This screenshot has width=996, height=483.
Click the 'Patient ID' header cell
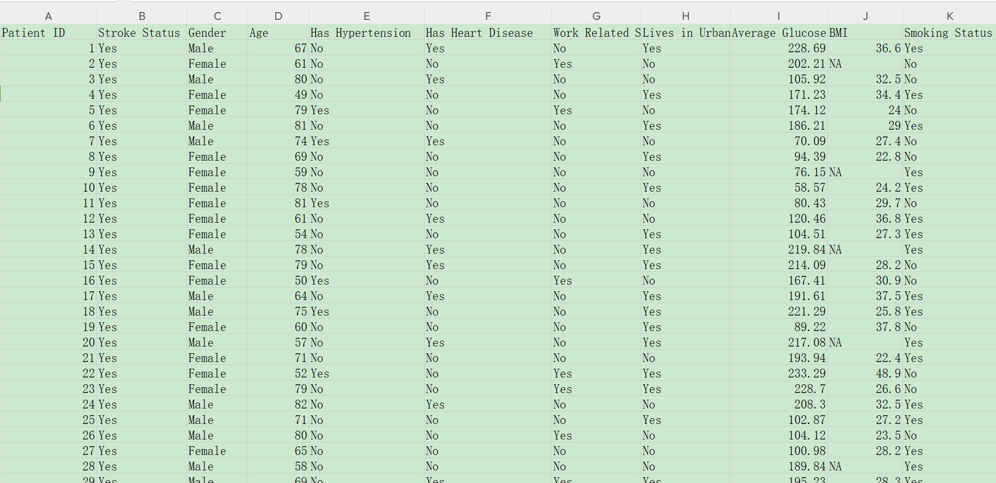click(x=48, y=32)
